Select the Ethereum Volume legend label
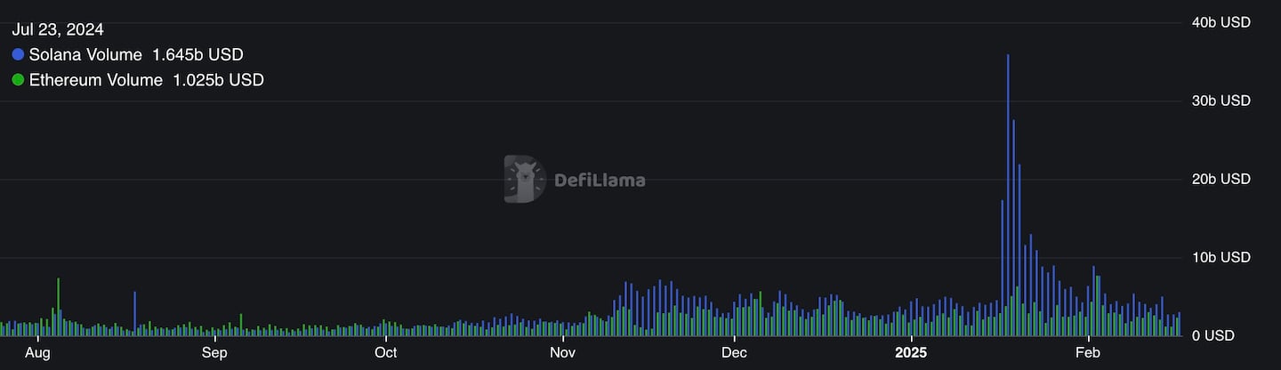Image resolution: width=1281 pixels, height=370 pixels. coord(96,80)
